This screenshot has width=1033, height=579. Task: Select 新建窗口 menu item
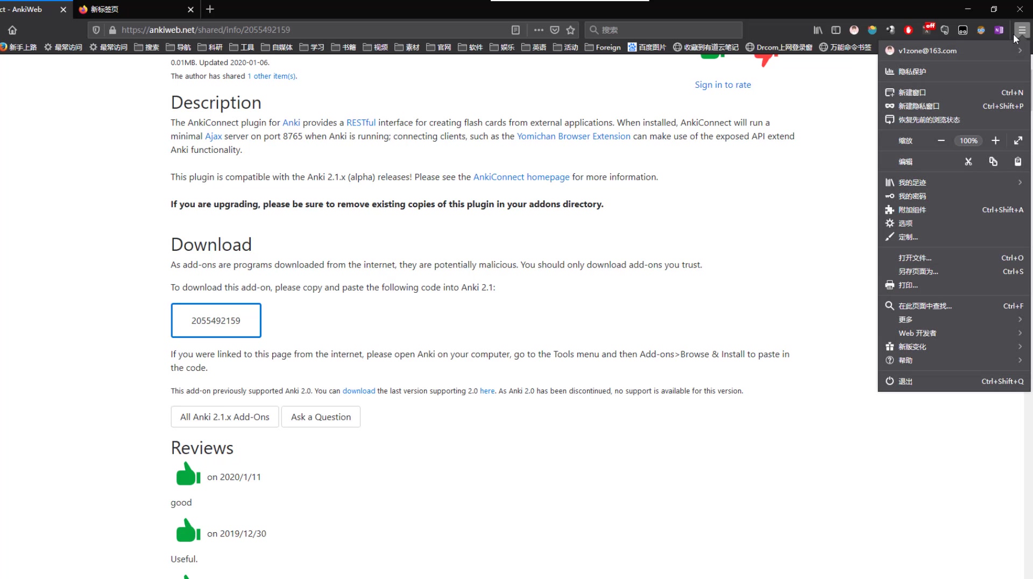pos(954,93)
